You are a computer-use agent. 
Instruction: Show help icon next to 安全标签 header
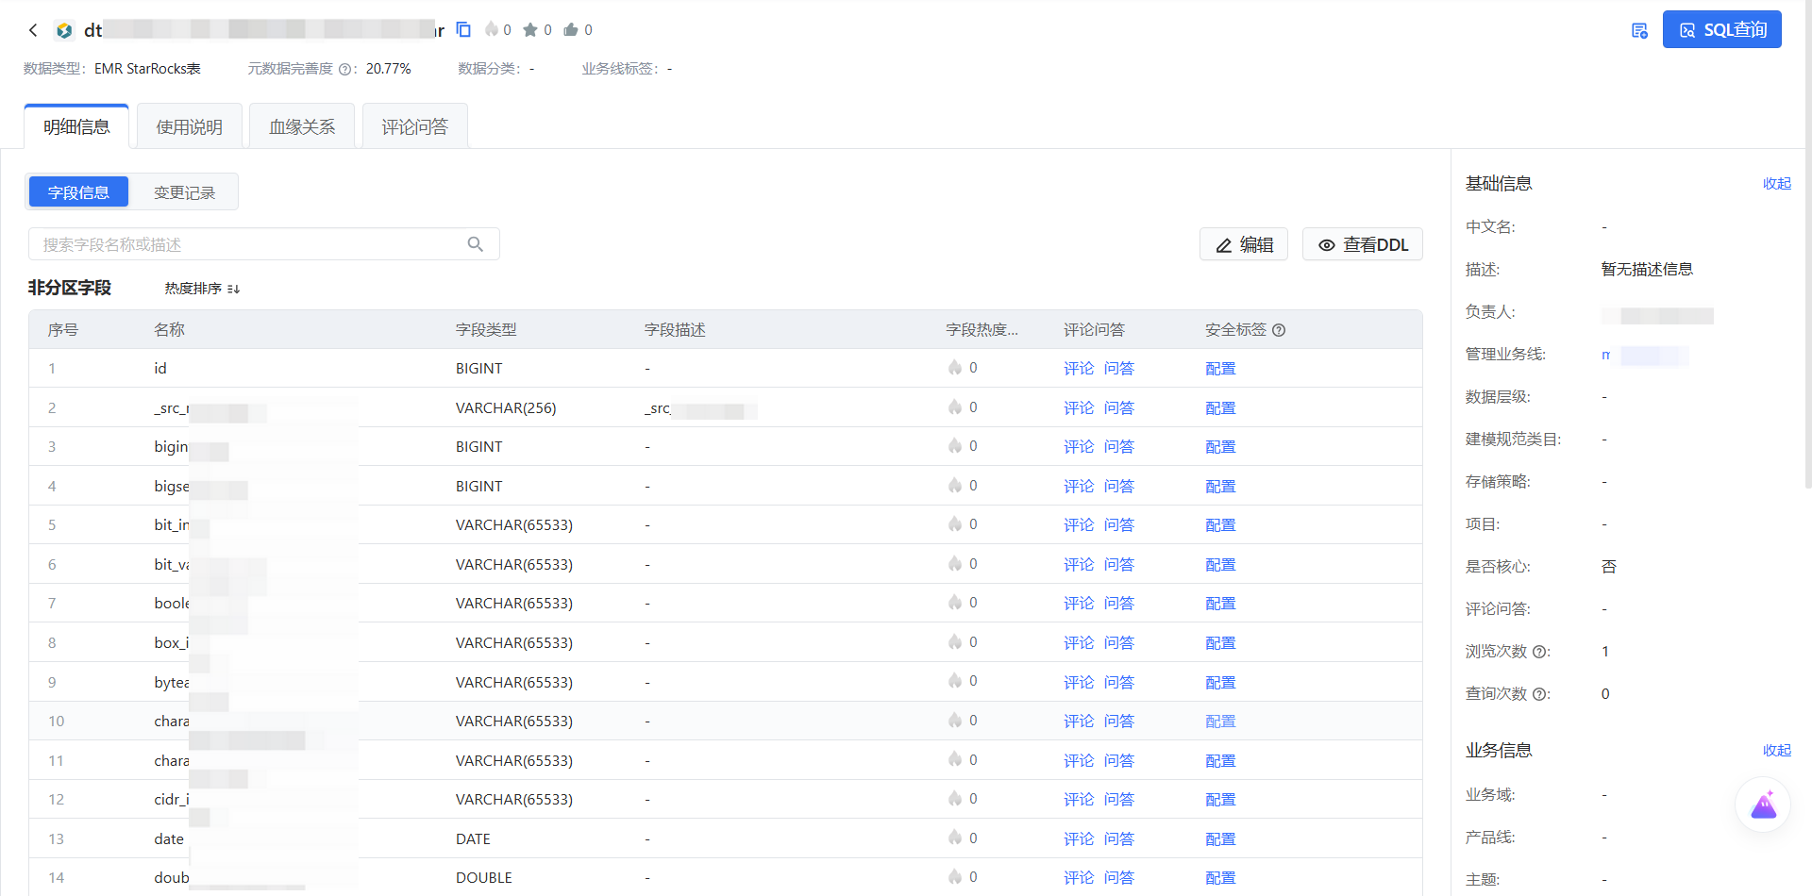(1279, 330)
